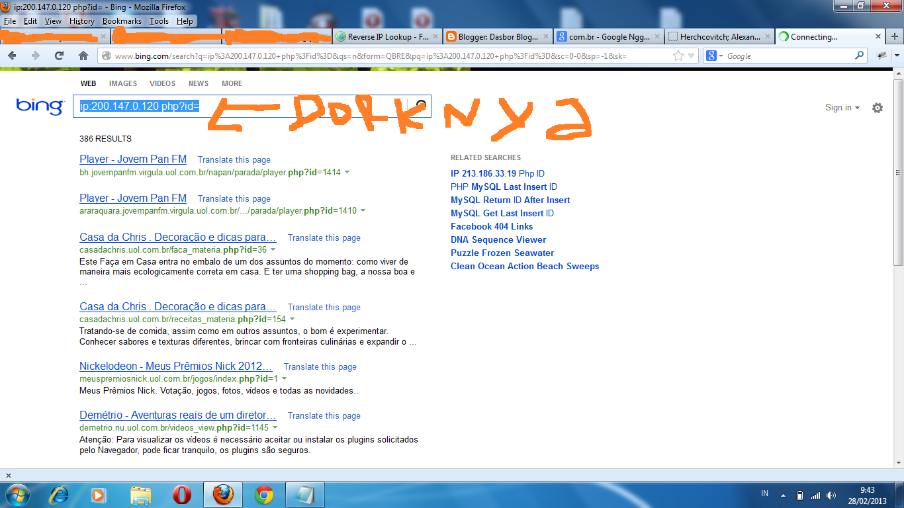The width and height of the screenshot is (904, 508).
Task: Click the add-on bug icon in toolbar
Action: 882,56
